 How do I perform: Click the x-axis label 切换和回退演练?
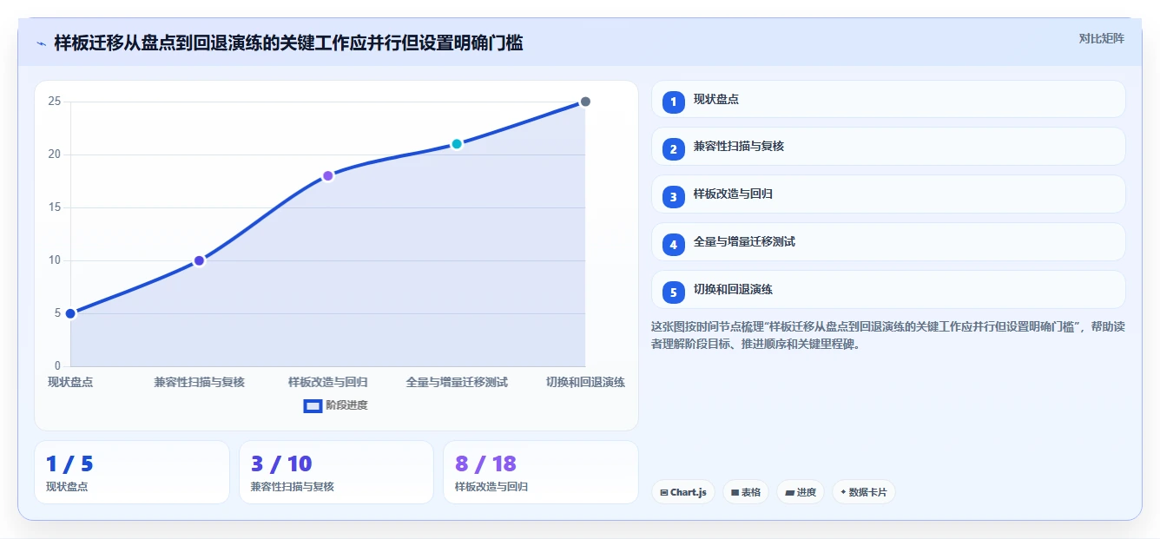tap(585, 382)
